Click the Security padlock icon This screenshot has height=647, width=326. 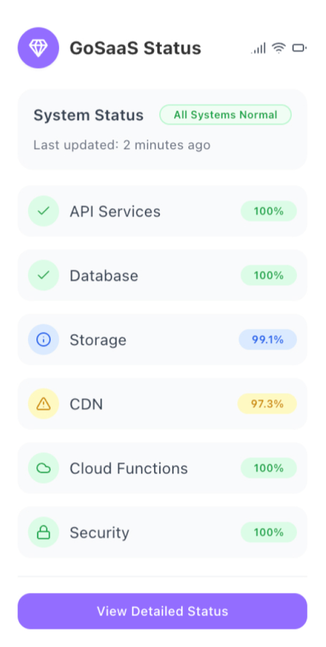[43, 532]
